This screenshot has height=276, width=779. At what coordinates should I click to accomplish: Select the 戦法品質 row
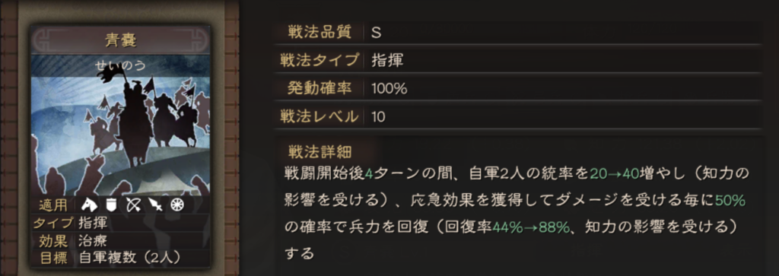[517, 32]
